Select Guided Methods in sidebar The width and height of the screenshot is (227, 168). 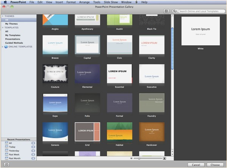19,43
